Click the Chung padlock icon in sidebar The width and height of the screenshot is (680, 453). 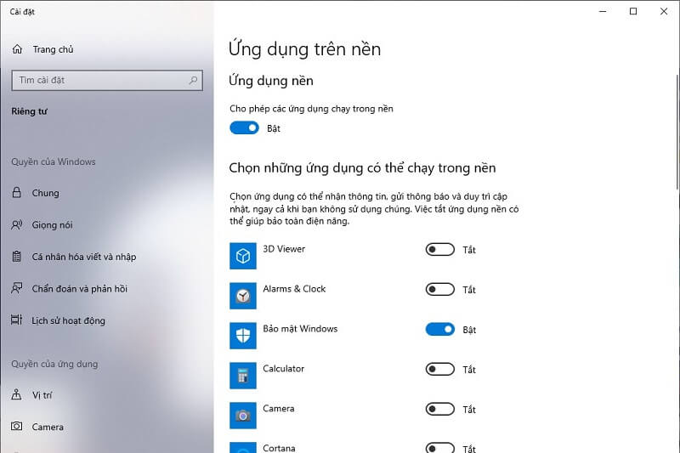coord(17,193)
